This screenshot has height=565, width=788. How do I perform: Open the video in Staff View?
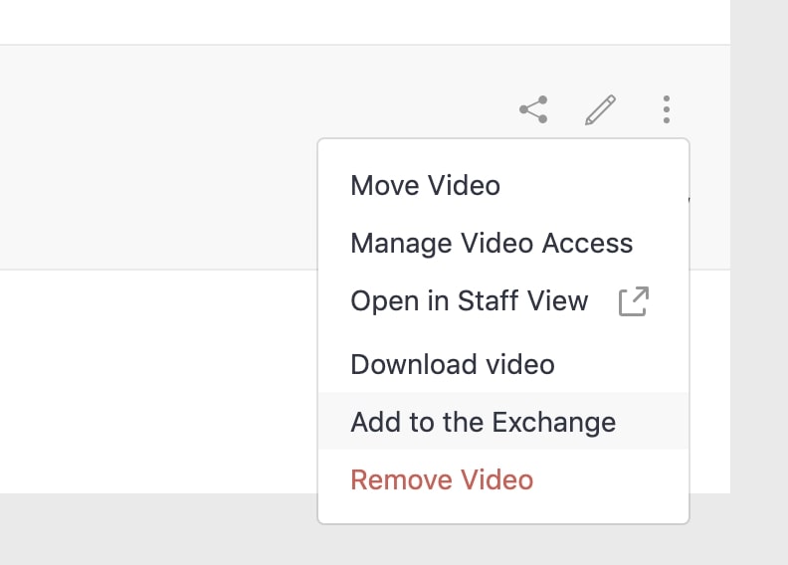point(470,301)
